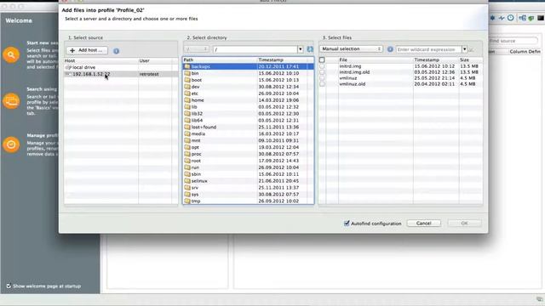Click the Column Defin header in main window

525,51
